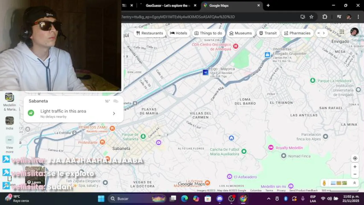Screen dimensions: 364x205
Task: Click the ESP LAA language indicator
Action: pos(313,198)
